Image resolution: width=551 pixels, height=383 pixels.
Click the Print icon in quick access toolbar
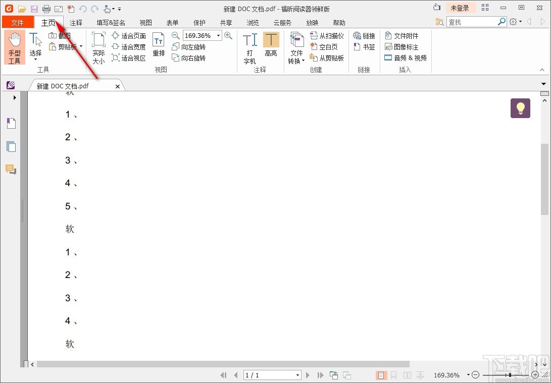45,9
